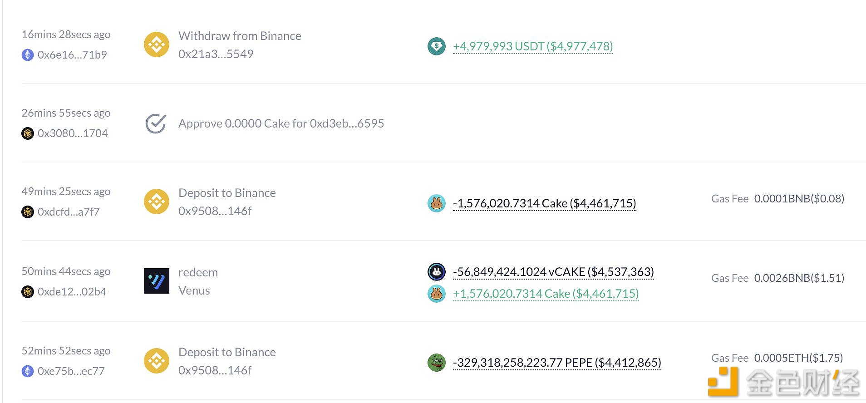The height and width of the screenshot is (403, 866).
Task: Click the Approve 0.0000 Cake for 0xd3eb...6595 text
Action: 281,123
